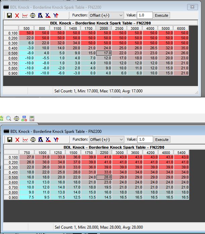Viewport: 205px width, 234px height.
Task: Expand the Function dropdown in the upper window
Action: (106, 15)
